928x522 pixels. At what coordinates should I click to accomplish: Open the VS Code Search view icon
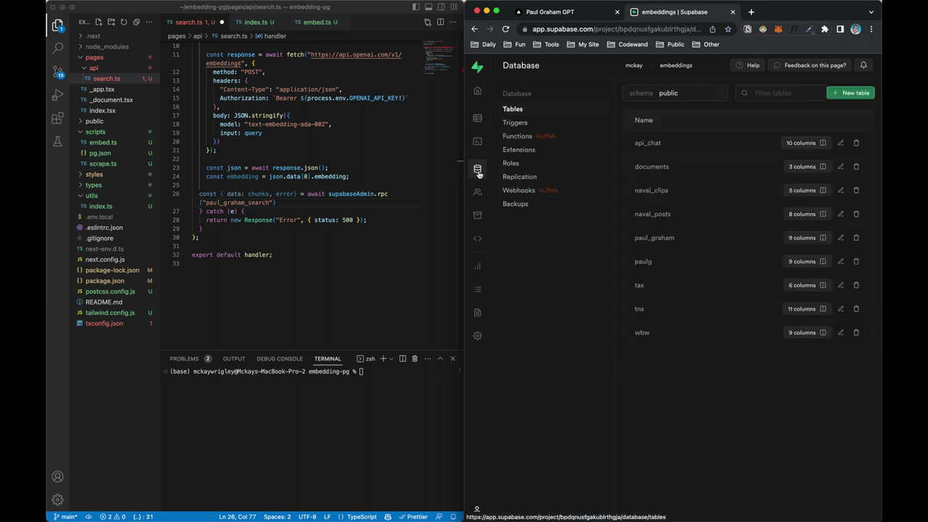58,49
